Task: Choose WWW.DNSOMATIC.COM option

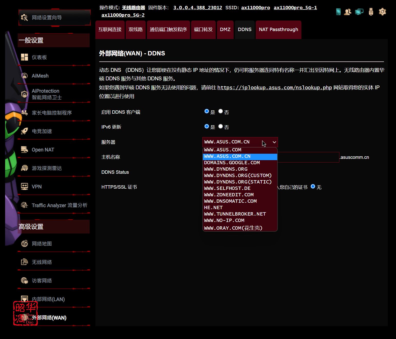Action: [240, 201]
